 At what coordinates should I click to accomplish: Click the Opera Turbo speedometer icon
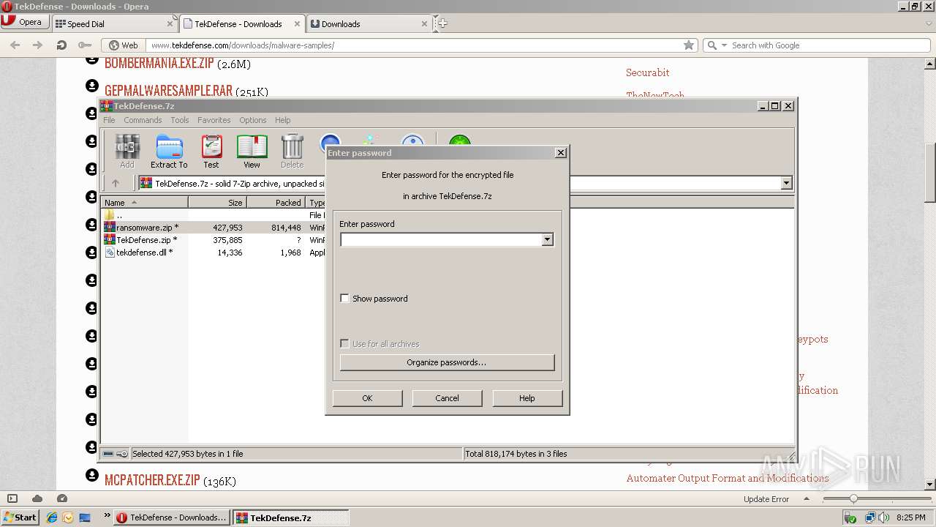coord(62,498)
